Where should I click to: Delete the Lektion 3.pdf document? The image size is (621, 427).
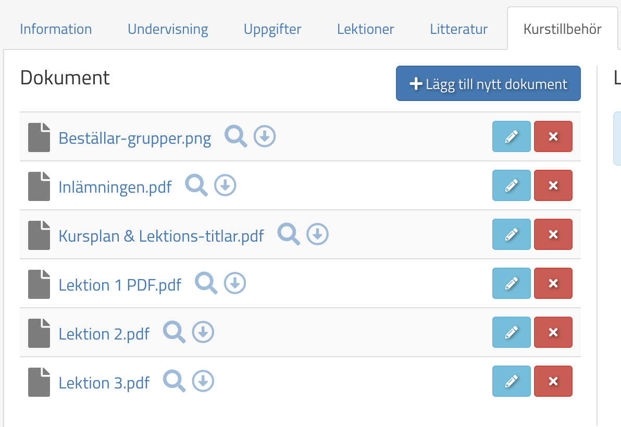click(x=553, y=381)
